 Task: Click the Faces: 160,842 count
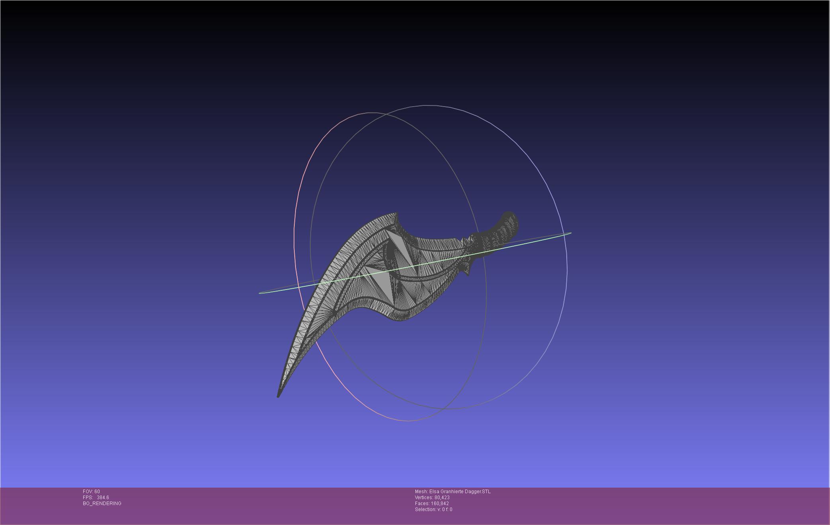[x=432, y=504]
